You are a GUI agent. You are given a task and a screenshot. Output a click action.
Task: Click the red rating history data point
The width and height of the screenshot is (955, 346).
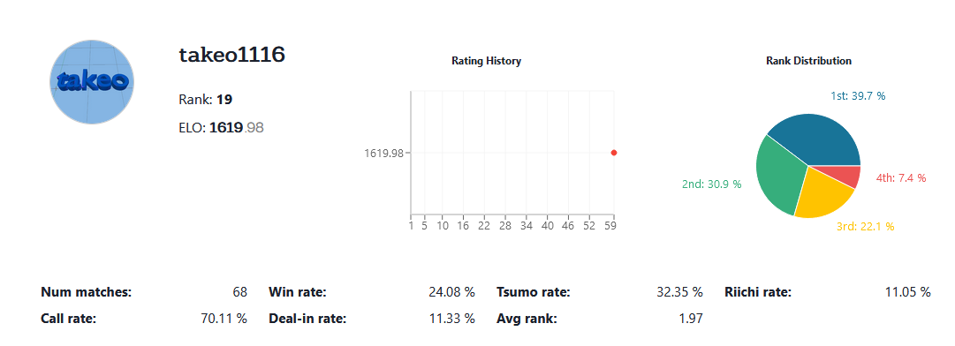[x=614, y=153]
